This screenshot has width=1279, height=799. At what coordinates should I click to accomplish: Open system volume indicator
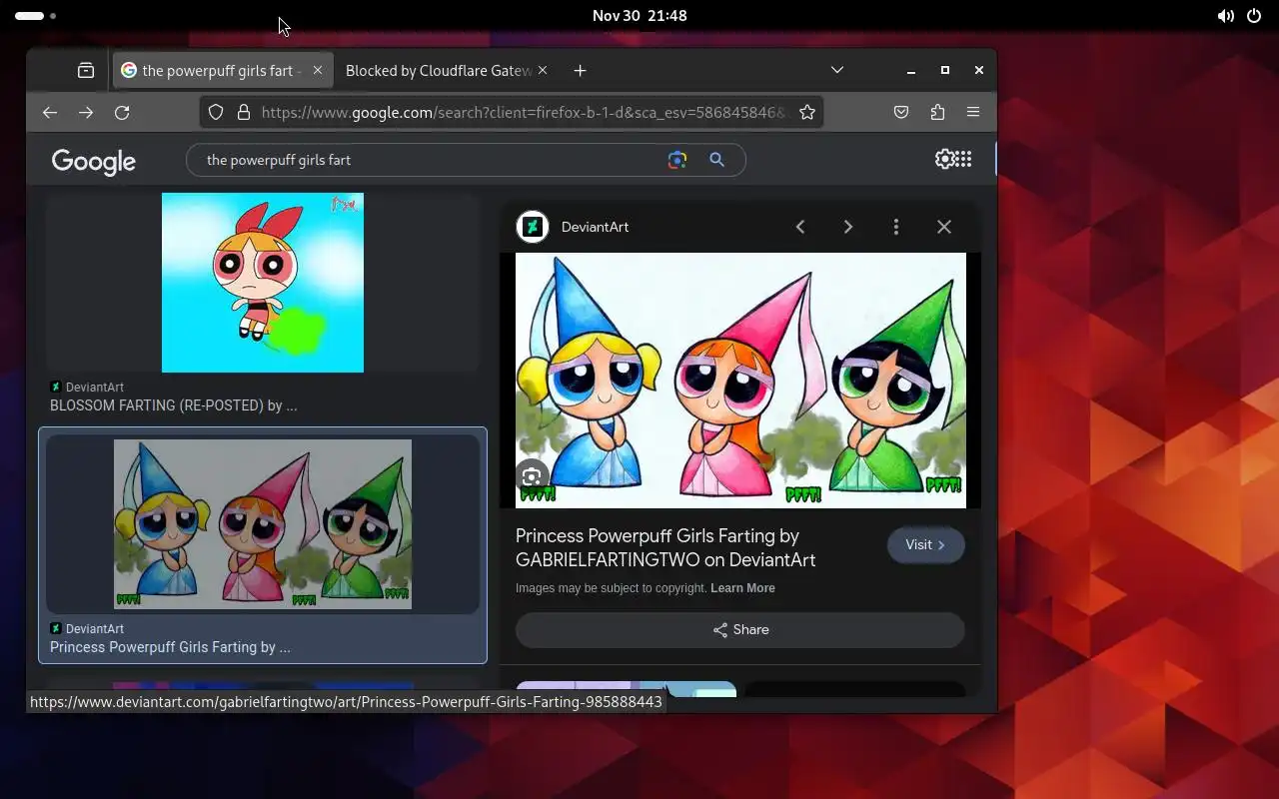1225,16
